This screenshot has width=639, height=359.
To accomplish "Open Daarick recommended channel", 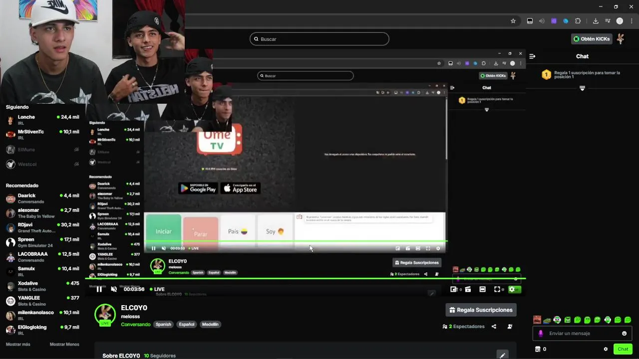I will [42, 198].
